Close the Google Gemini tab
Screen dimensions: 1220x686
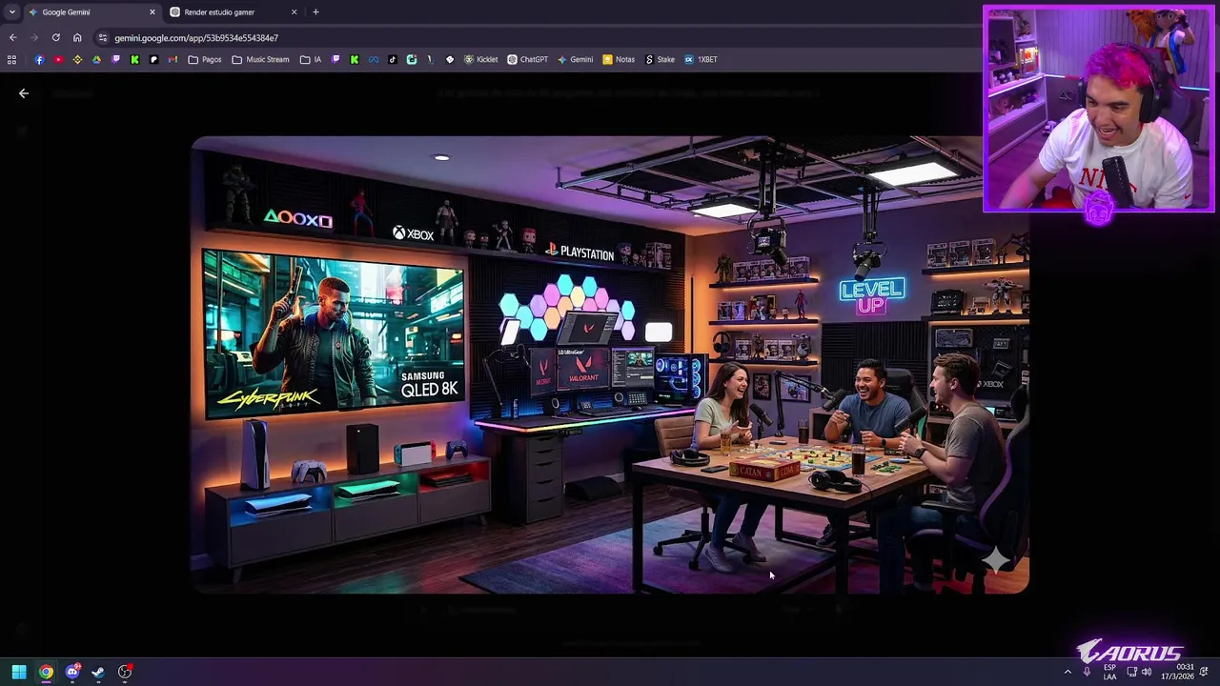pos(152,12)
